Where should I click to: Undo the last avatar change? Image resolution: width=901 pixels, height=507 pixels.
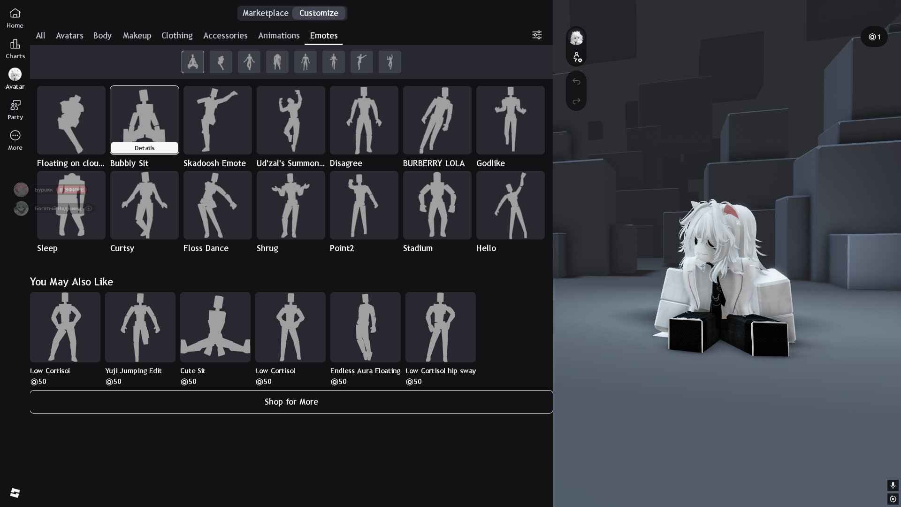pyautogui.click(x=576, y=82)
